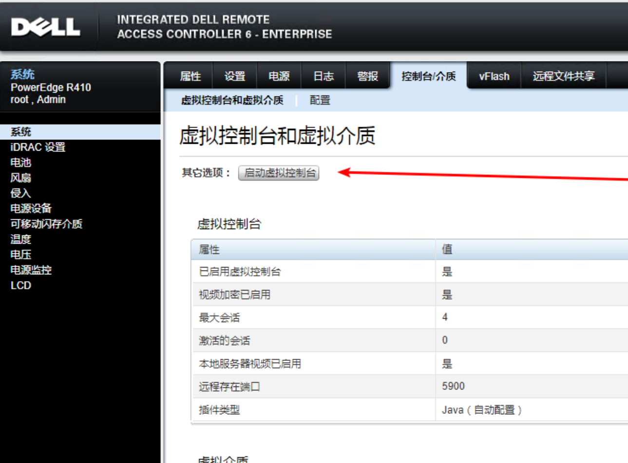Viewport: 628px width, 463px height.
Task: Switch to the 设置 tab
Action: pyautogui.click(x=235, y=77)
